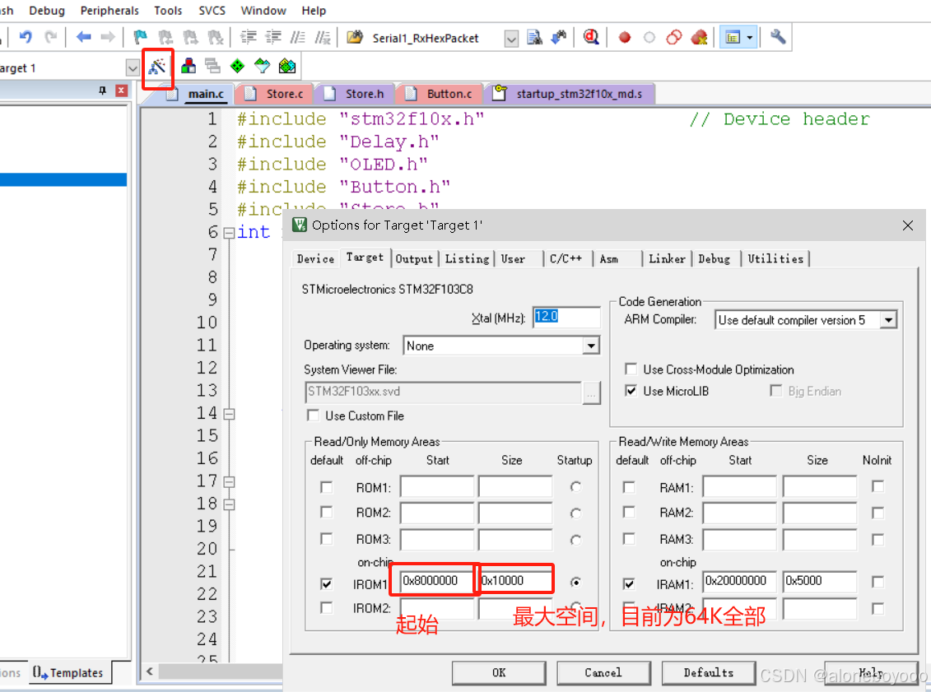The height and width of the screenshot is (692, 931).
Task: Click the IRAM1 Size field
Action: [819, 581]
